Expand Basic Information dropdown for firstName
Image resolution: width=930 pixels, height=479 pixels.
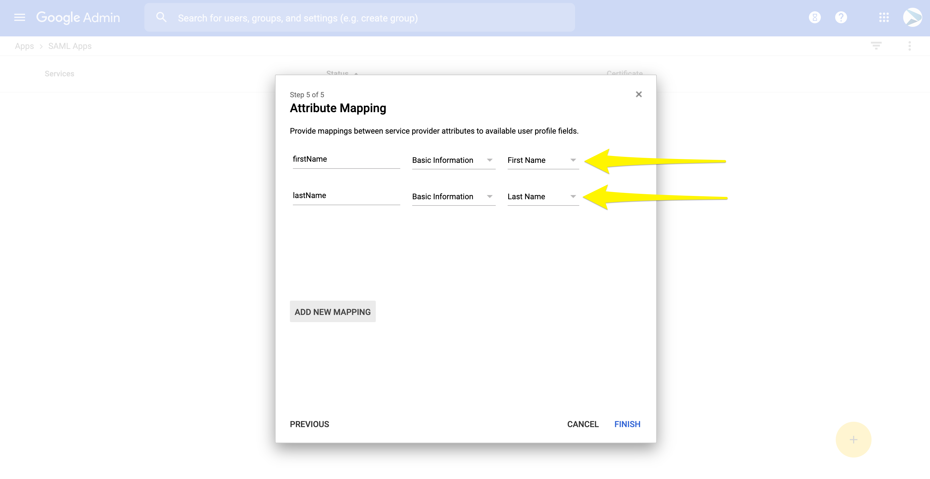pyautogui.click(x=453, y=160)
